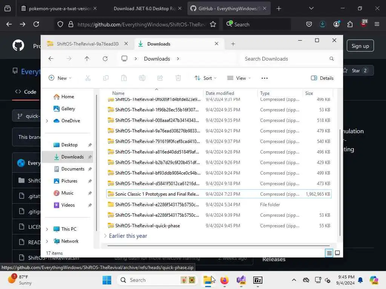Open a new Firefox tab
This screenshot has height=289, width=386.
pos(279,9)
